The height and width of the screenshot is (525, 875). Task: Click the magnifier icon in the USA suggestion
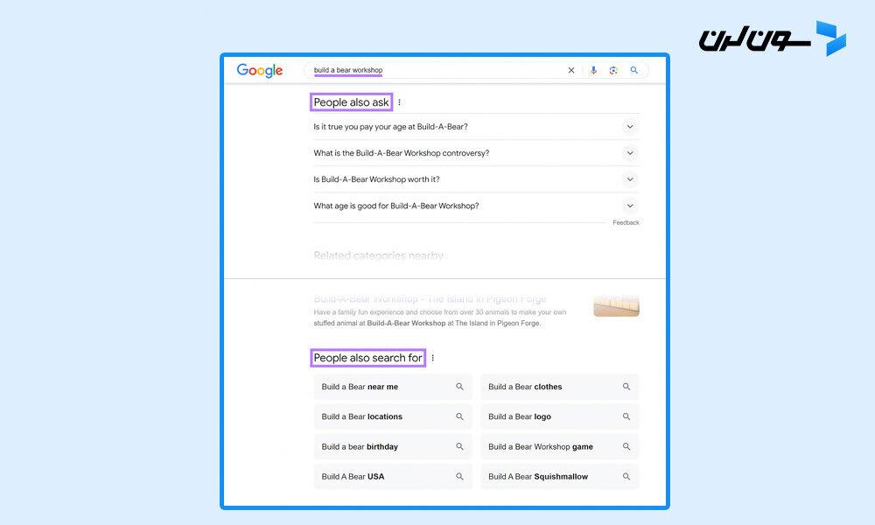tap(460, 477)
